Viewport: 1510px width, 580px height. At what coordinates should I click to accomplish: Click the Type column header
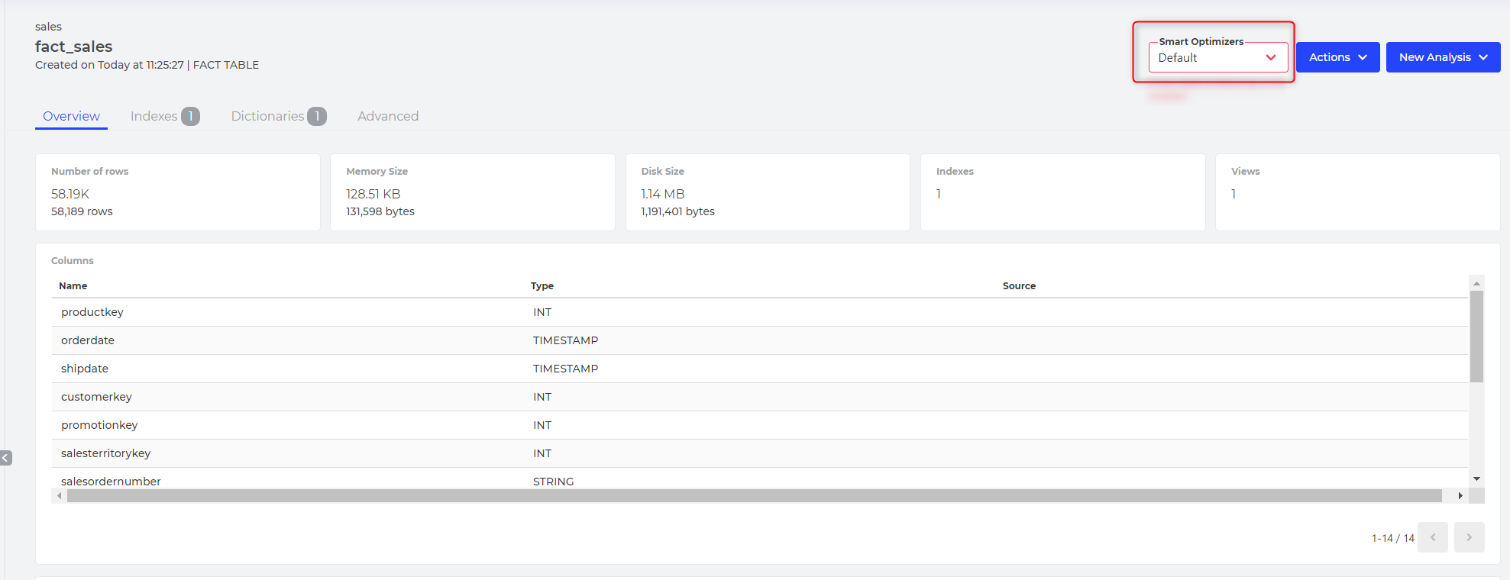coord(542,285)
